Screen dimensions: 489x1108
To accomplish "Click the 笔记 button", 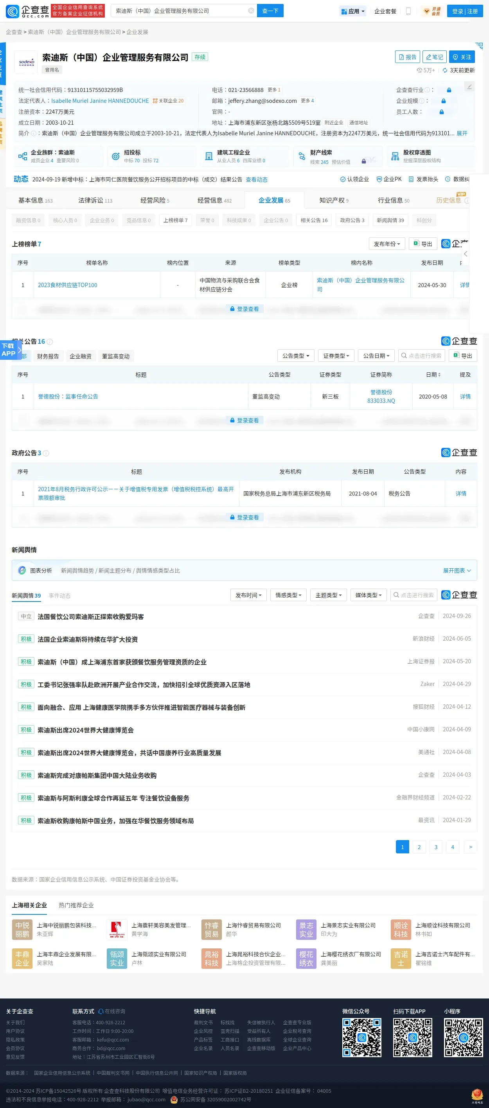I will [x=434, y=57].
